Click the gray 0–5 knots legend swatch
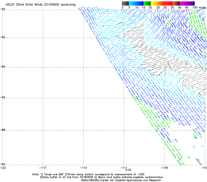The height and width of the screenshot is (182, 207). click(x=125, y=3)
